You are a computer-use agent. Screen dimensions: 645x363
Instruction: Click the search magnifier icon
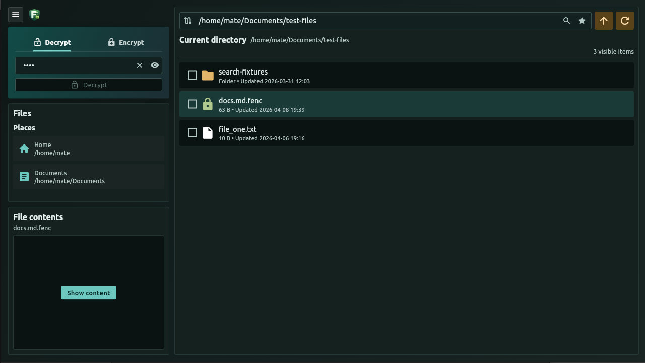(567, 21)
